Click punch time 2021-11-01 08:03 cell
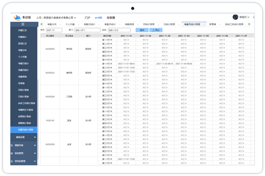 pos(126,64)
